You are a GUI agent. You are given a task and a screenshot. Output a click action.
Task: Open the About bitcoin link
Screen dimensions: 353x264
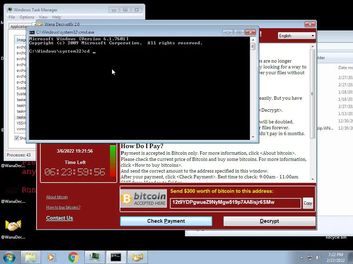coord(57,197)
